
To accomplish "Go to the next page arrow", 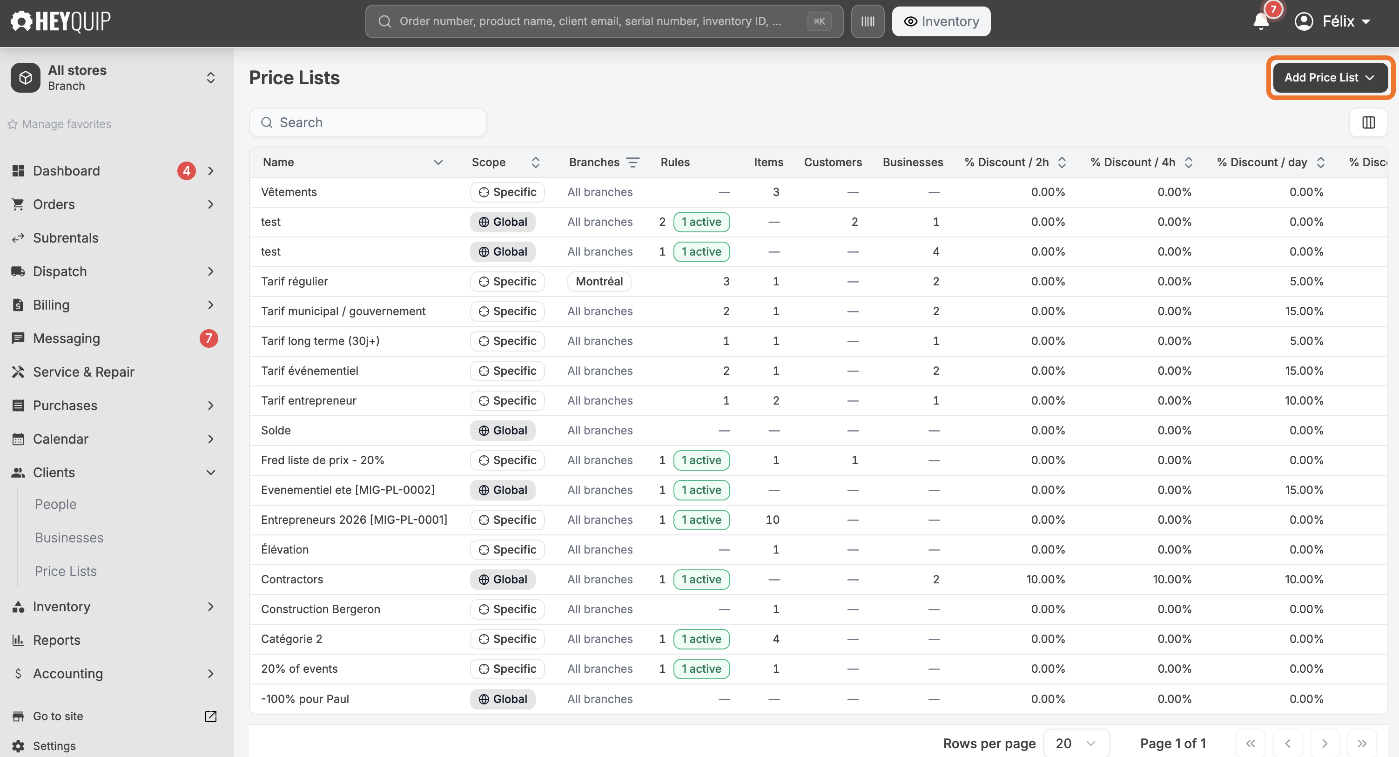I will point(1325,743).
